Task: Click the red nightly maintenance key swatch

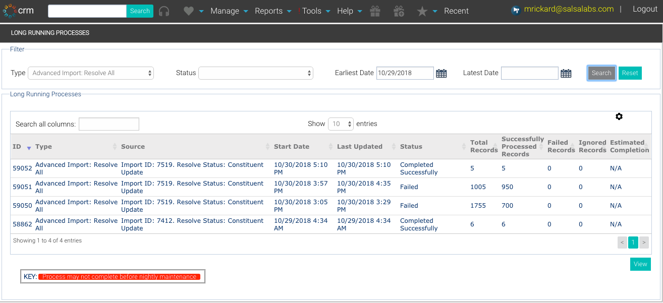Action: point(120,277)
